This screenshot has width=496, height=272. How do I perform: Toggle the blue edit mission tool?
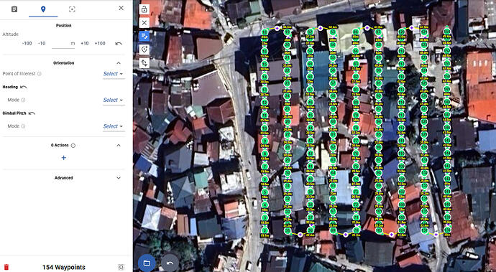(x=144, y=36)
